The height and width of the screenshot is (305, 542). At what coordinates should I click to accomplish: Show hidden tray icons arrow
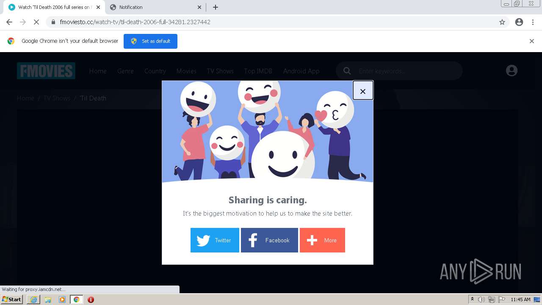[x=472, y=299]
